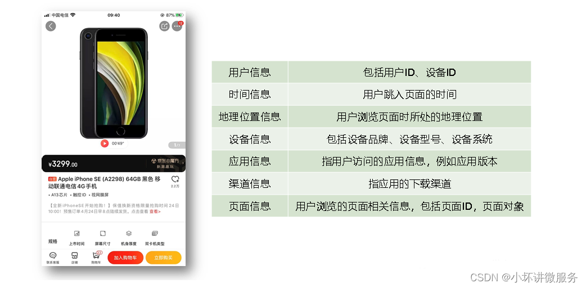Tap the 上市时间 spec icon
586x288 pixels.
pos(76,233)
